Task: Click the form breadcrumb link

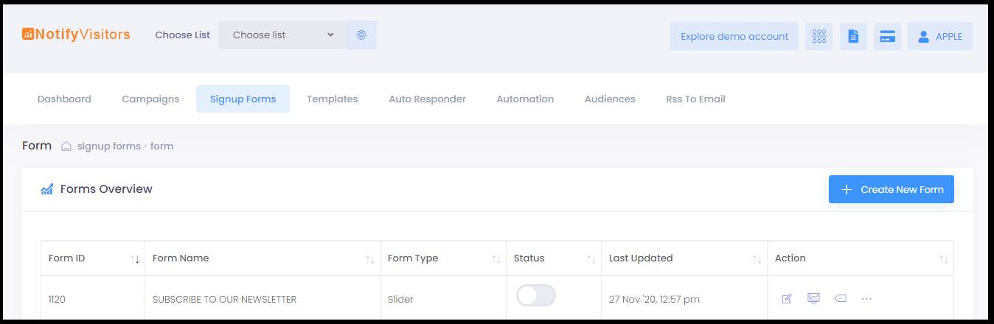Action: click(161, 146)
